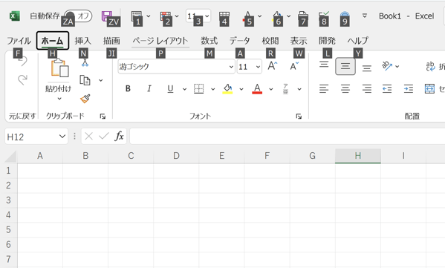Click the Cut scissors icon

(85, 62)
